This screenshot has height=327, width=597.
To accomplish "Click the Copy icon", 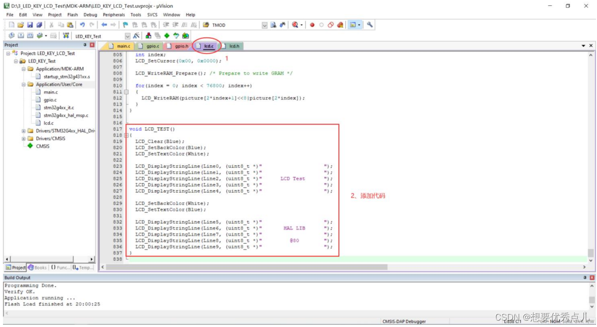I will [x=61, y=25].
